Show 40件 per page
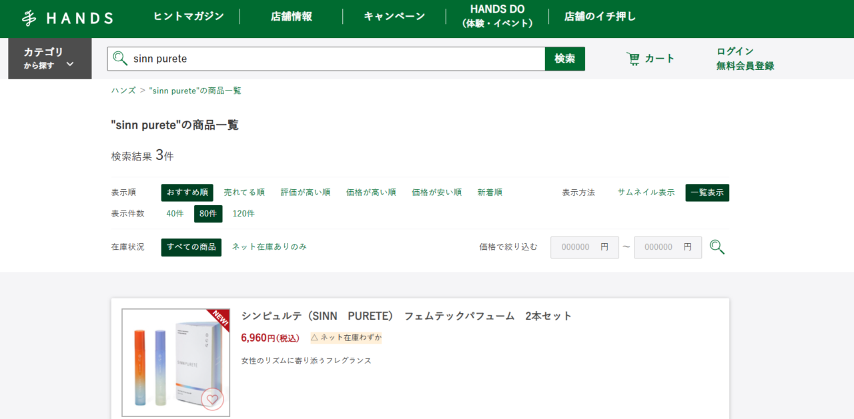This screenshot has height=419, width=854. (x=175, y=214)
